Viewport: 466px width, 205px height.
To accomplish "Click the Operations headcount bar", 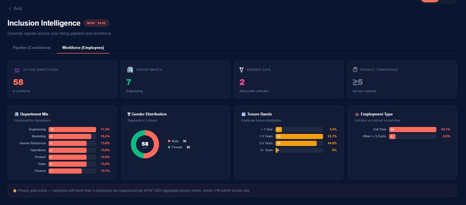I will 68,150.
